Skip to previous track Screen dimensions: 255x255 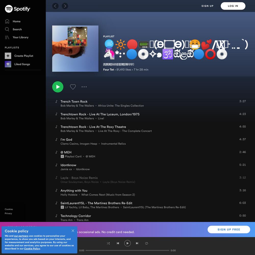pyautogui.click(x=118, y=243)
